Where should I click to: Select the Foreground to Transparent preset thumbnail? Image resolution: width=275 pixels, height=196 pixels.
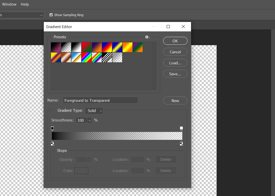(66, 47)
